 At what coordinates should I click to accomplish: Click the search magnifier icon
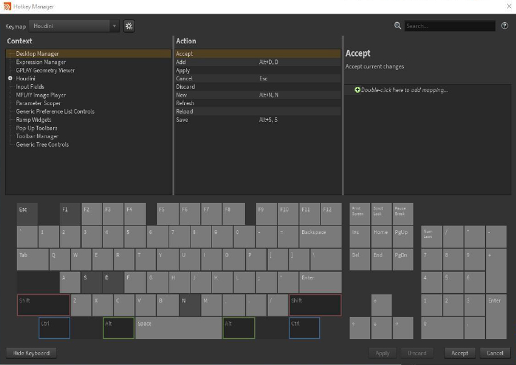click(397, 26)
